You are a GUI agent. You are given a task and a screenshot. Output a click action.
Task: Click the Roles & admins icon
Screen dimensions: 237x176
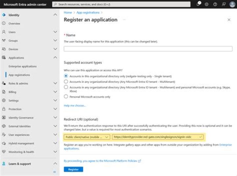tap(4, 83)
